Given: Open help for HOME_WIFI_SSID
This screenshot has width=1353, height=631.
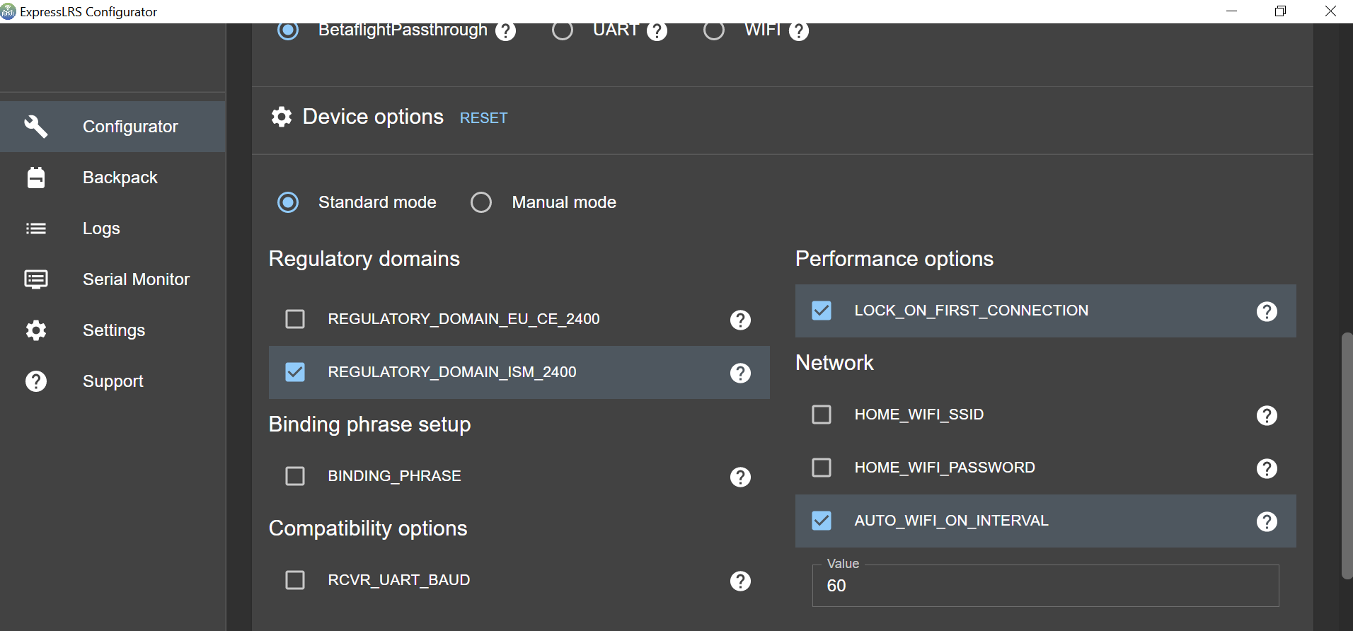Looking at the screenshot, I should click(1267, 415).
